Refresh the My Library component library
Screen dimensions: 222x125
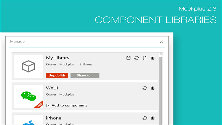click(137, 58)
